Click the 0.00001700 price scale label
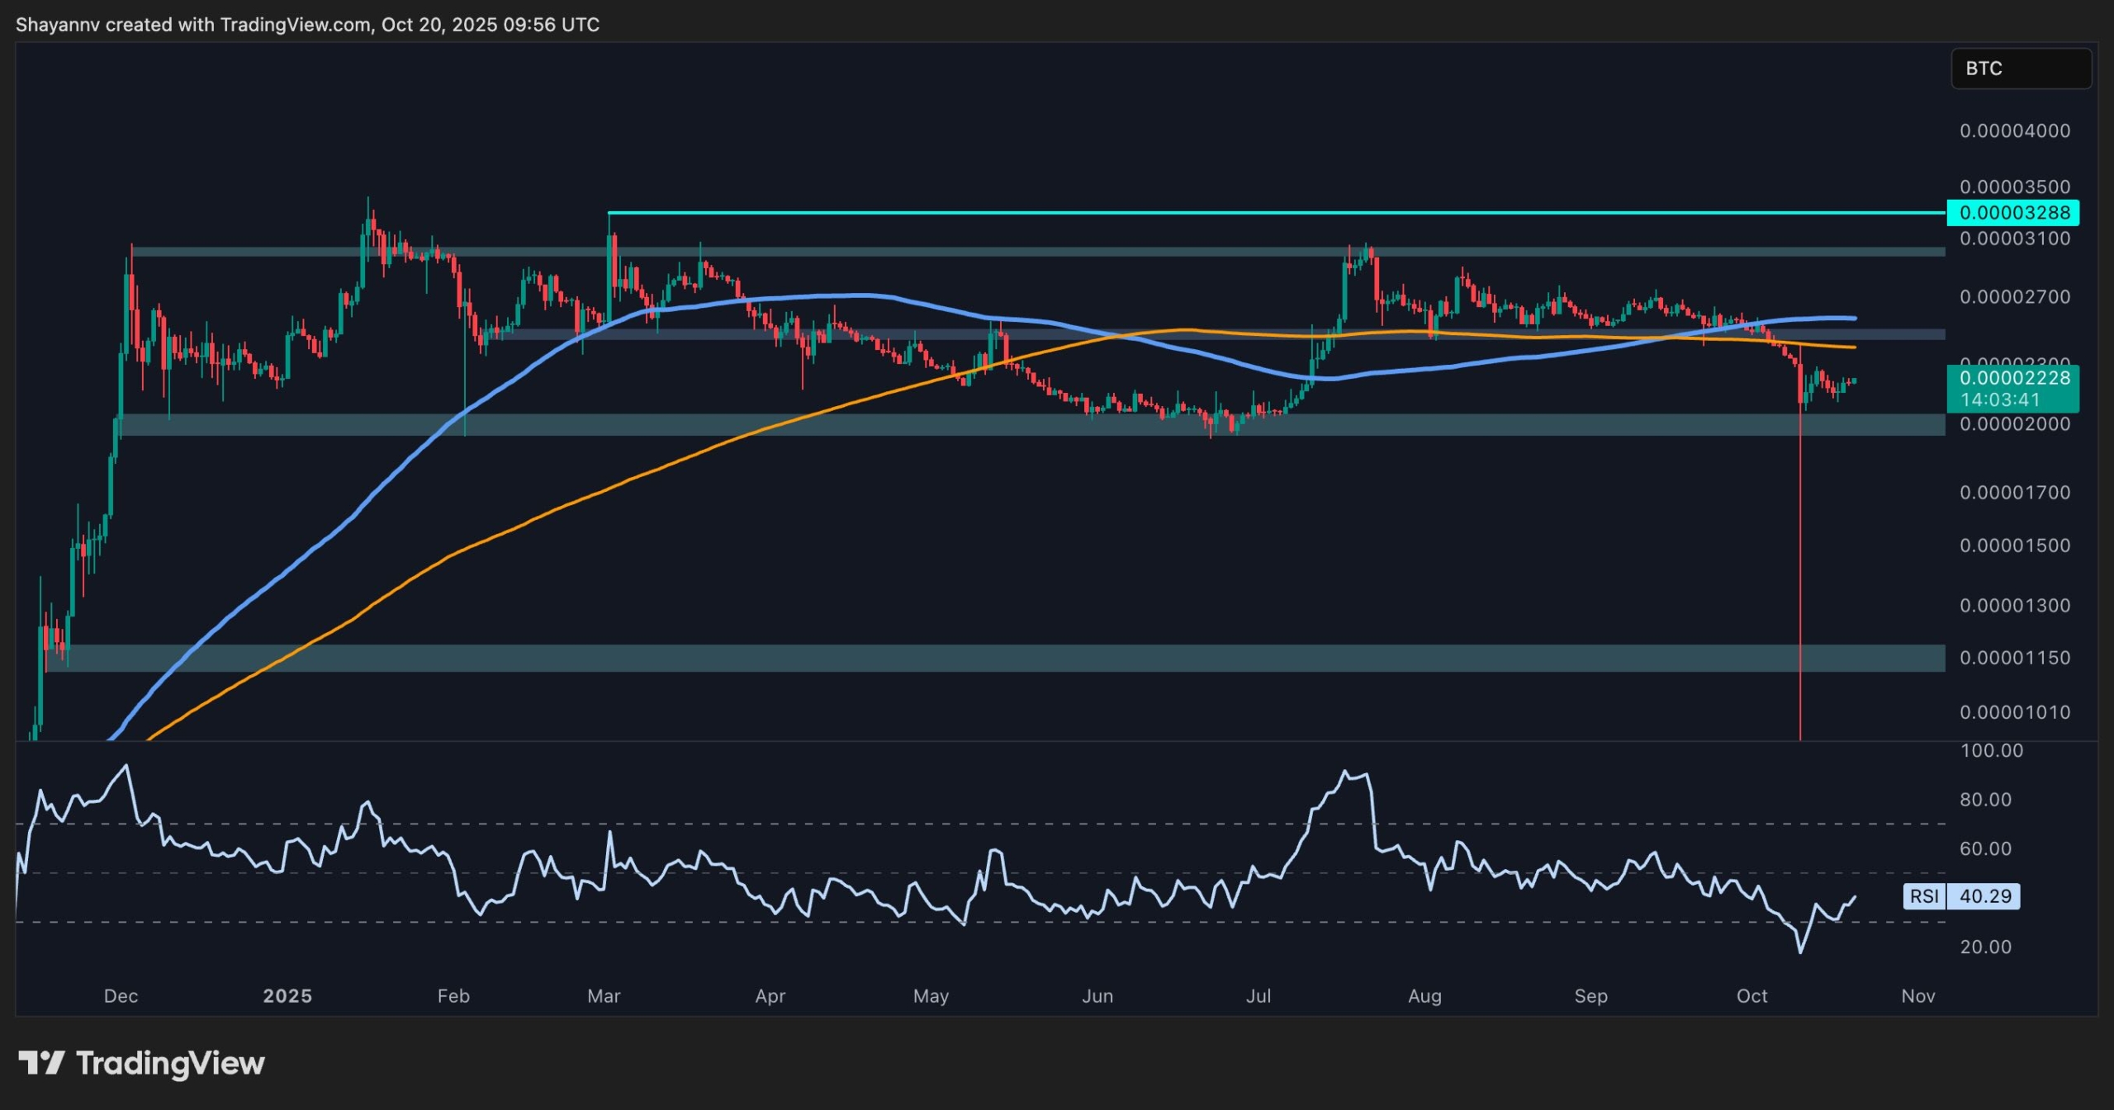 point(2015,493)
